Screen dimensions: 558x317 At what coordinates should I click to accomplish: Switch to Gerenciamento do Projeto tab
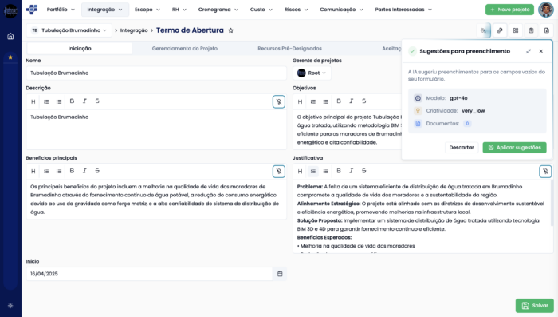[185, 49]
